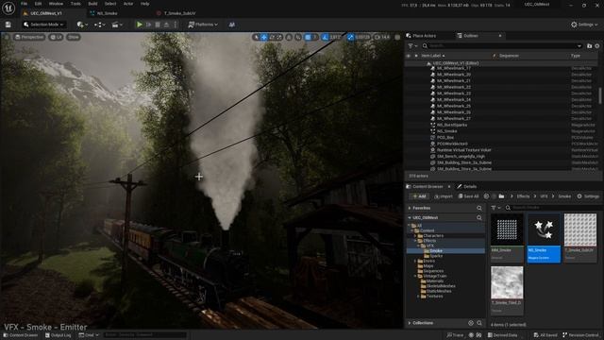Image resolution: width=604 pixels, height=340 pixels.
Task: Open the camera speed 14.4 control
Action: (x=382, y=37)
